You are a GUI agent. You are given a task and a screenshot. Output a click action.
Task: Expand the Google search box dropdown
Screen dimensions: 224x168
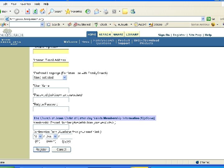pos(42,25)
